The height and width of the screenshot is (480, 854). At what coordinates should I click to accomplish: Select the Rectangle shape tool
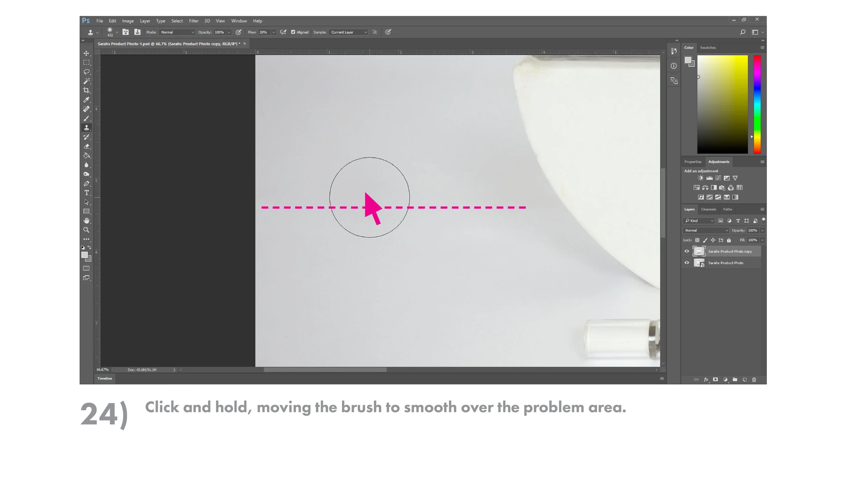pyautogui.click(x=86, y=211)
